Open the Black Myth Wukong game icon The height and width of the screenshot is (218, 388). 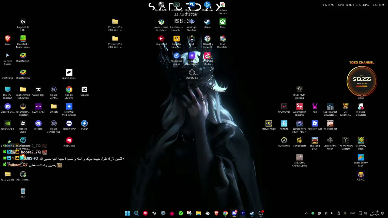(299, 92)
